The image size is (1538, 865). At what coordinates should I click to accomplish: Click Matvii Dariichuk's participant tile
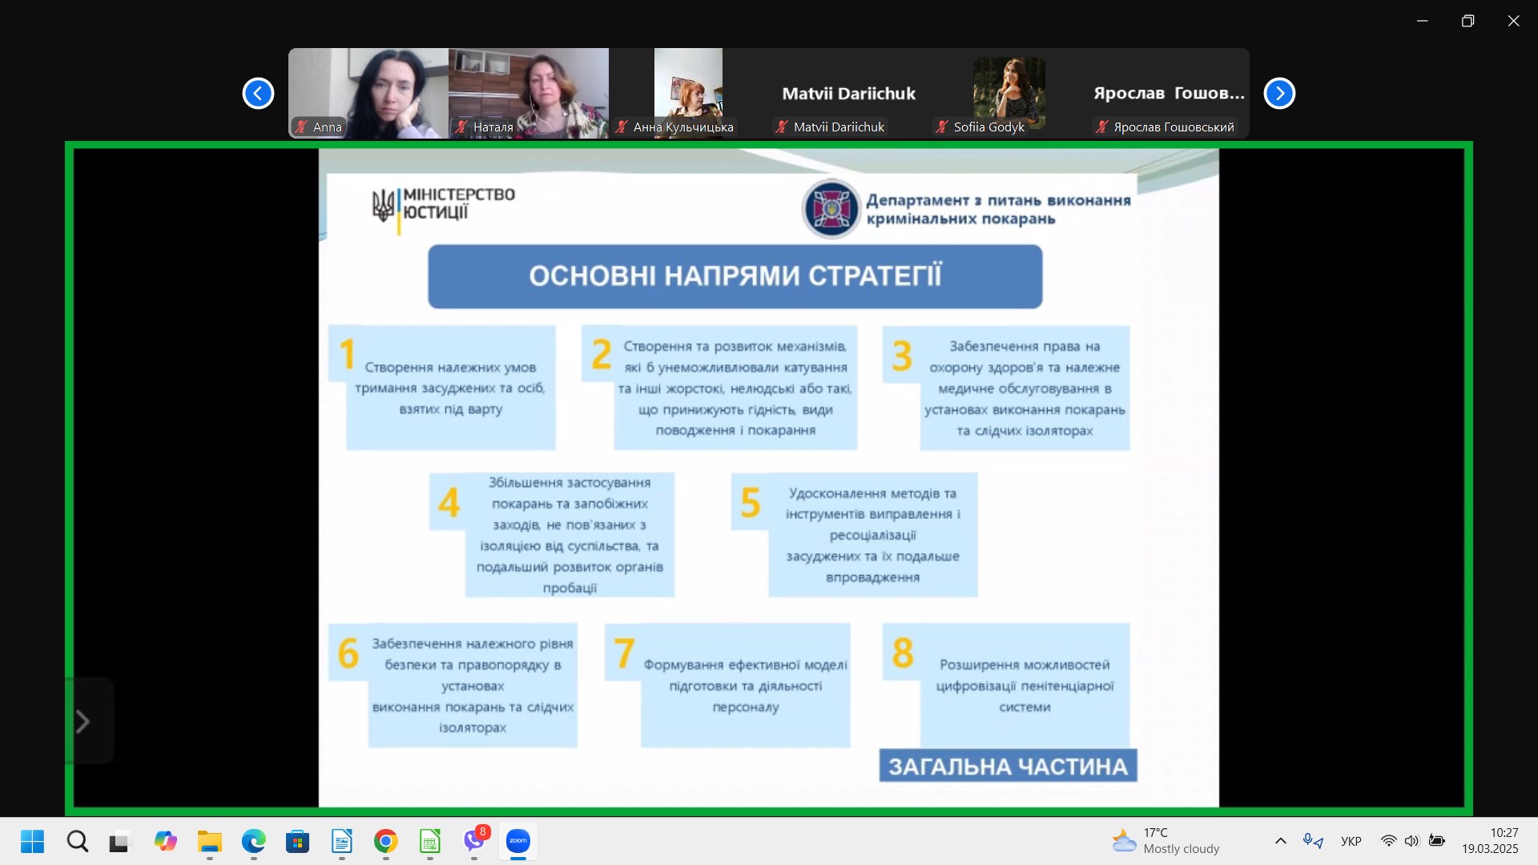848,93
